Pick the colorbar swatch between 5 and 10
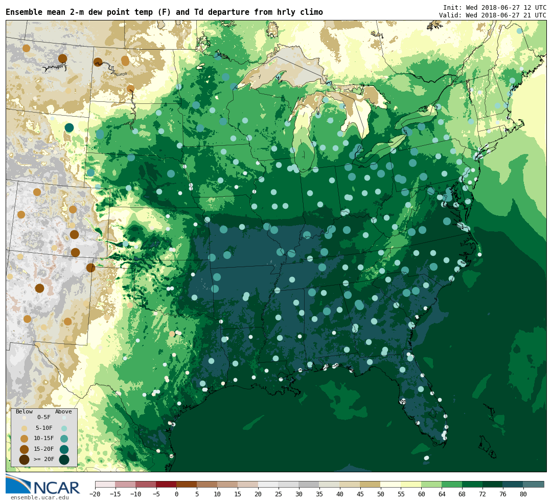The height and width of the screenshot is (504, 552). point(208,485)
